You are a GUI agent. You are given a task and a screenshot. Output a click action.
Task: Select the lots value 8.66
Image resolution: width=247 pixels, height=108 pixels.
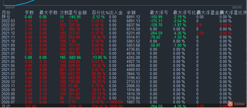coord(29,37)
